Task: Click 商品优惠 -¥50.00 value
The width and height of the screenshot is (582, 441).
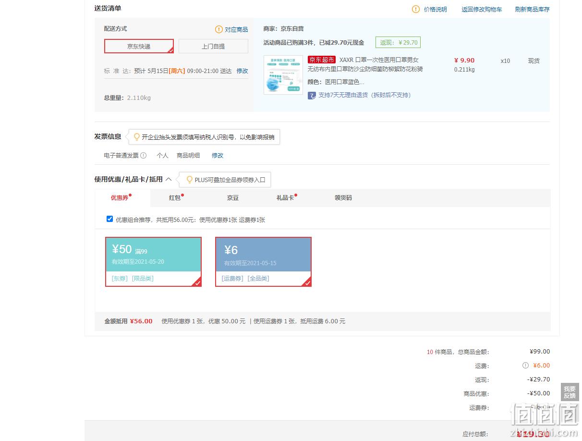Action: (538, 393)
